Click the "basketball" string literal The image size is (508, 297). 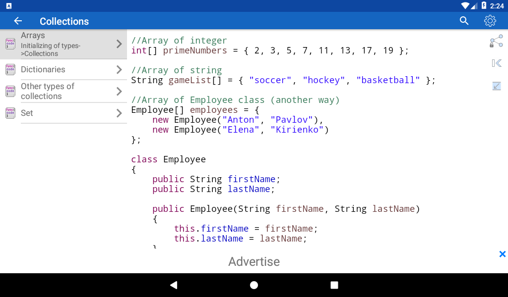388,80
